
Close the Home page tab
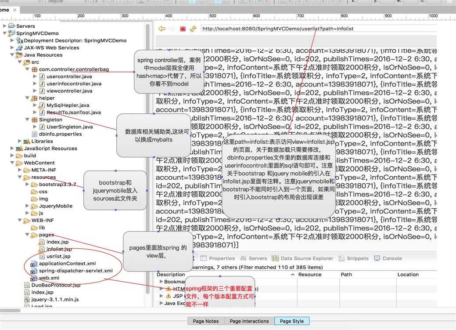14,10
